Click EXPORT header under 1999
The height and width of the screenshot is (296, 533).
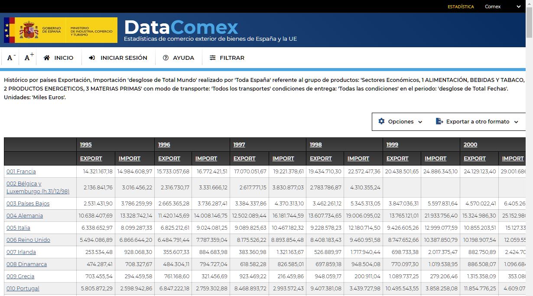pos(397,159)
